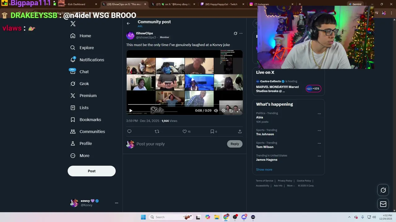Screen dimensions: 396x222
Task: Go back using the arrow by Community post
Action: (128, 23)
